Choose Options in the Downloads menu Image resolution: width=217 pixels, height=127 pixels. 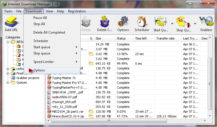39,70
